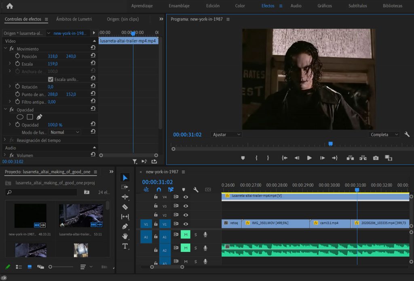The width and height of the screenshot is (414, 281).
Task: Go to In point button
Action: click(284, 158)
